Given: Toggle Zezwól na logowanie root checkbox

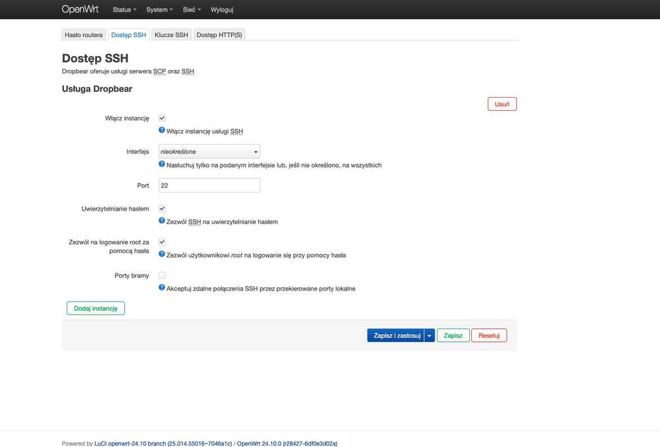Looking at the screenshot, I should pos(162,242).
